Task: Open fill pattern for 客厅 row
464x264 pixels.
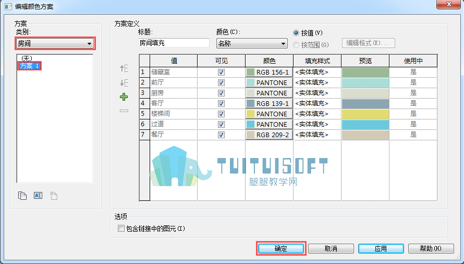Action: pos(317,103)
